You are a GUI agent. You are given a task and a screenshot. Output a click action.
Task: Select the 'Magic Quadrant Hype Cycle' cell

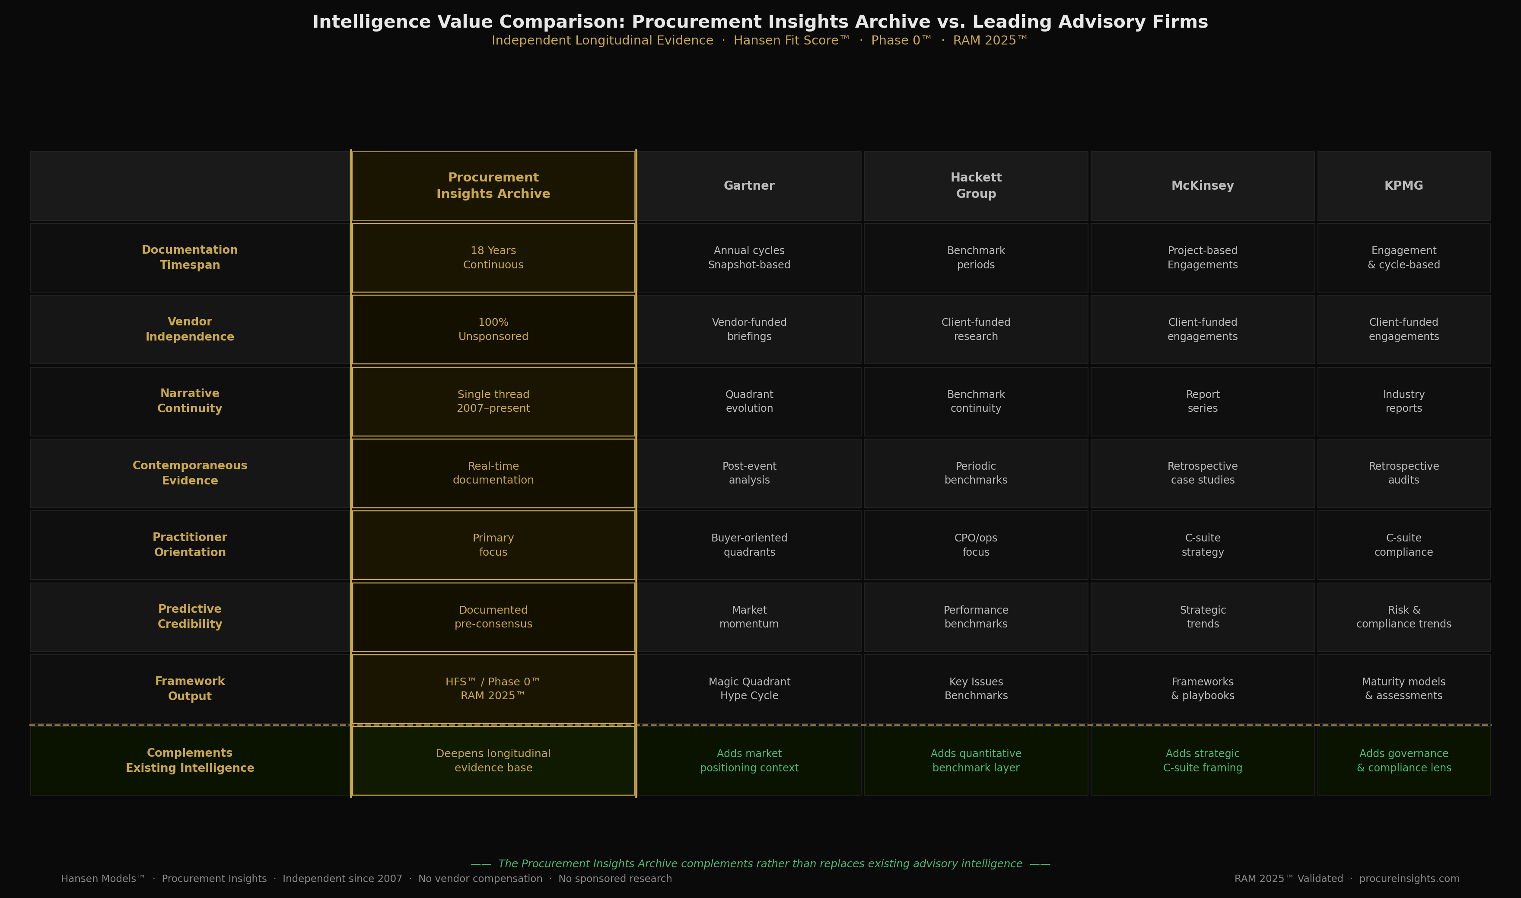(x=749, y=689)
